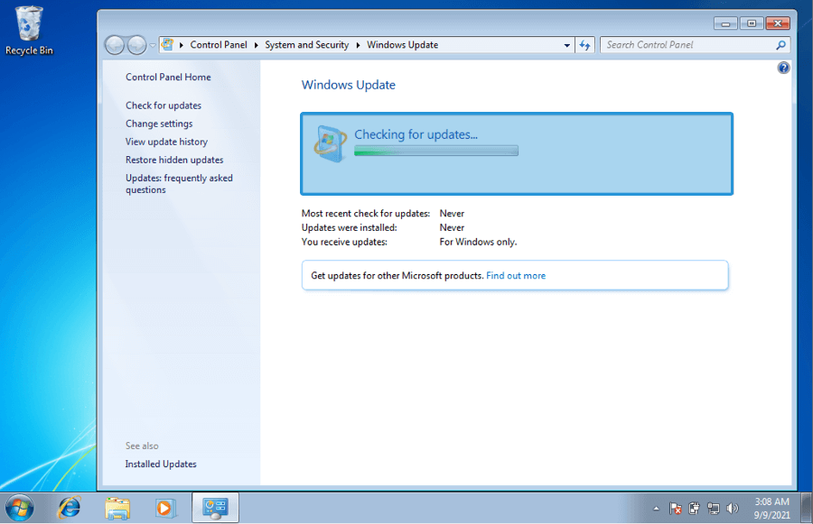Click the Forward navigation arrow button

tap(137, 45)
